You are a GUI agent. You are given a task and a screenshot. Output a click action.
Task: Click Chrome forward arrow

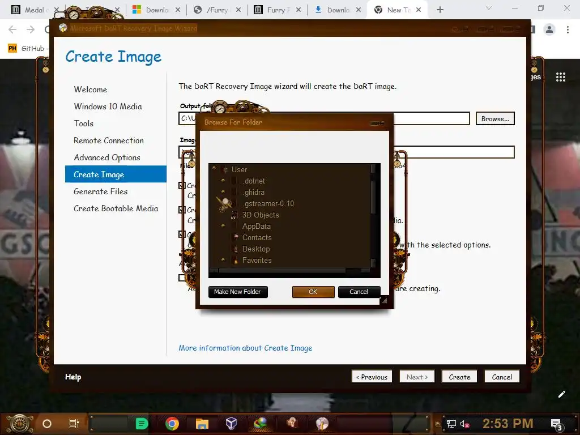click(x=31, y=29)
